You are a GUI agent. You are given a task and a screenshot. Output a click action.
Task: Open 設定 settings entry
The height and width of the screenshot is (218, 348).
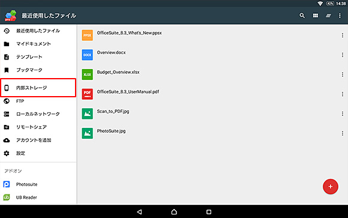coord(38,153)
